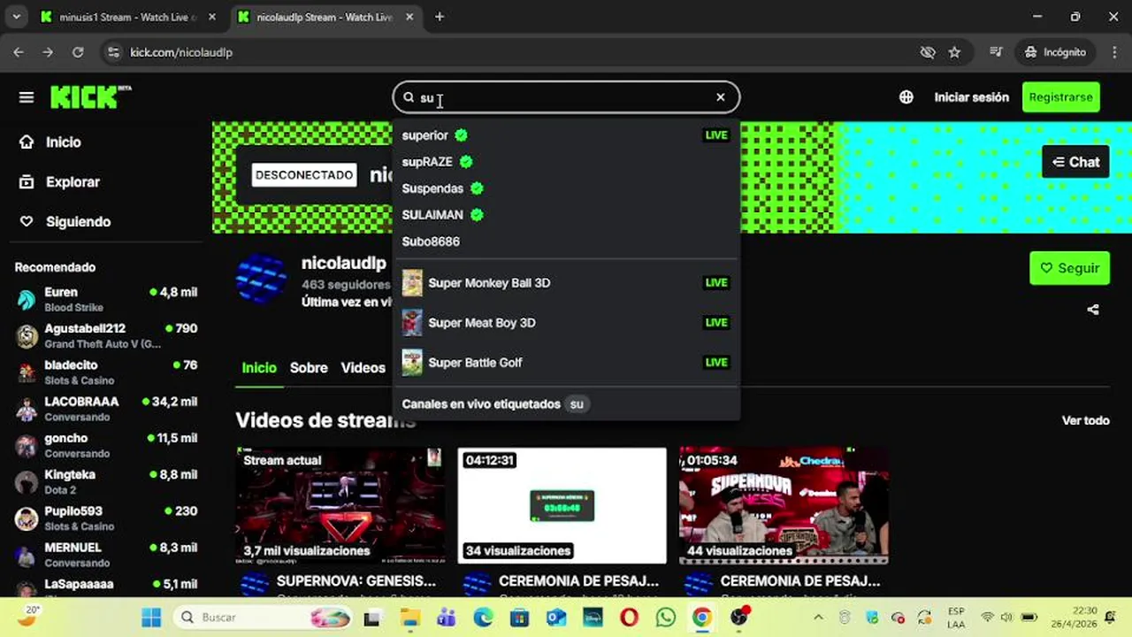Switch to the Sobre tab
This screenshot has width=1132, height=637.
click(309, 367)
